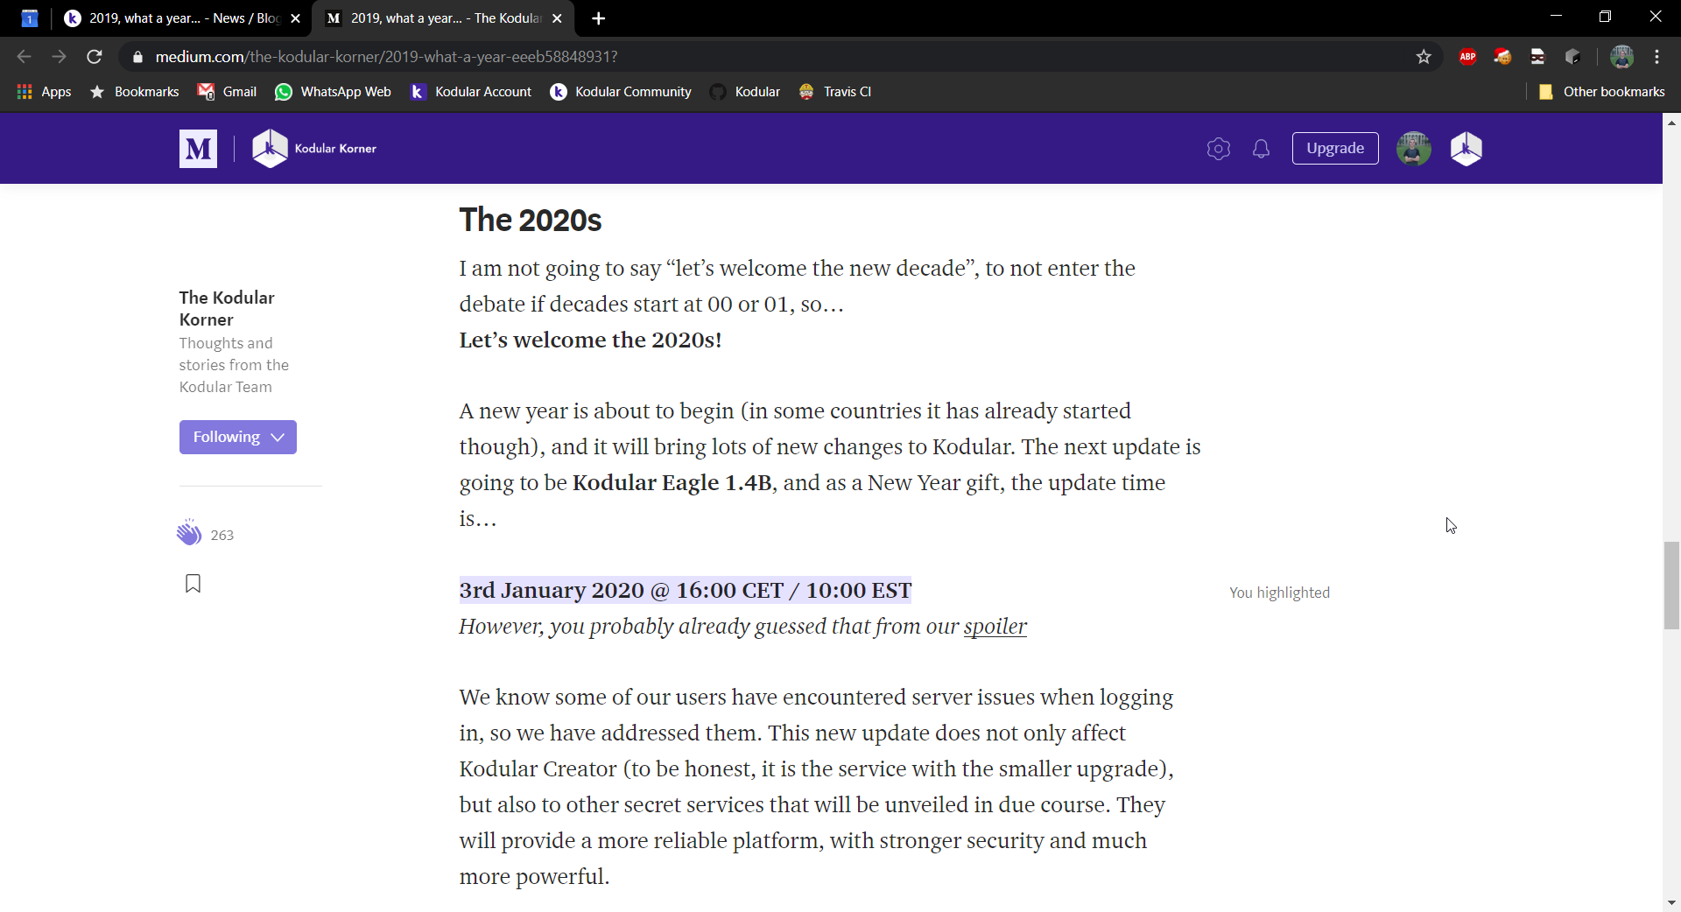
Task: Open the Medium settings gear icon
Action: point(1218,149)
